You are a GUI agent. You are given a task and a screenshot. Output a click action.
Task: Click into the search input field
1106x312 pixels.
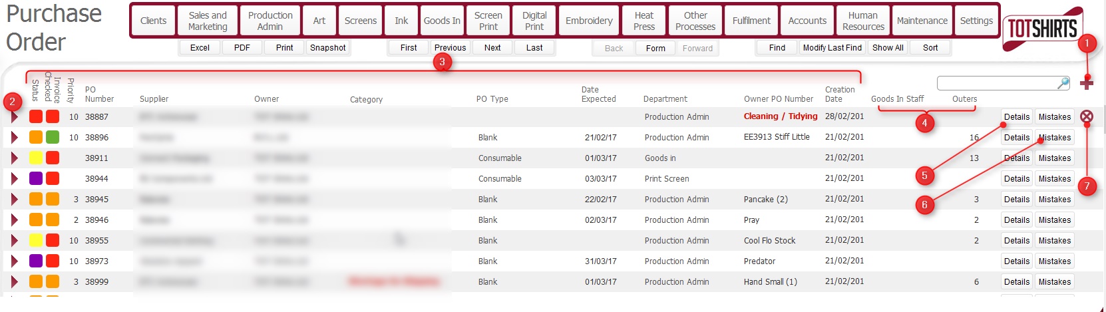pos(995,83)
